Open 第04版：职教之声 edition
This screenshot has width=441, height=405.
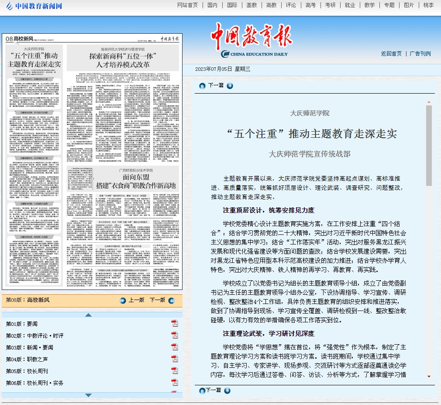(27, 360)
